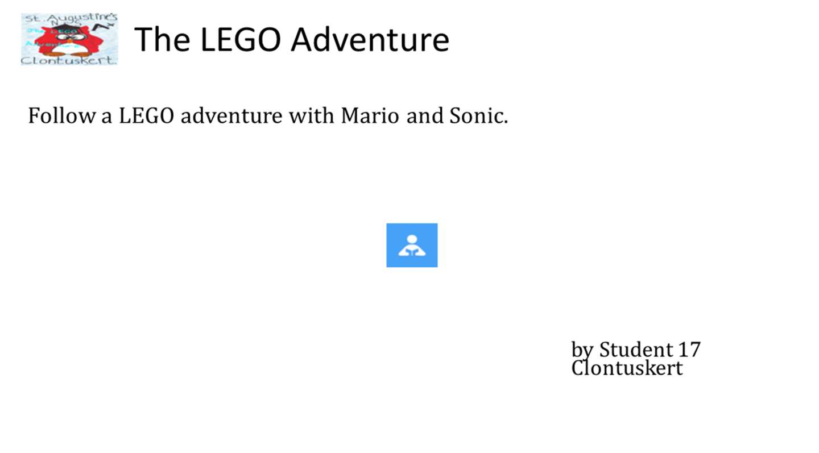Open the red owl logo image
This screenshot has height=453, width=819.
point(69,39)
